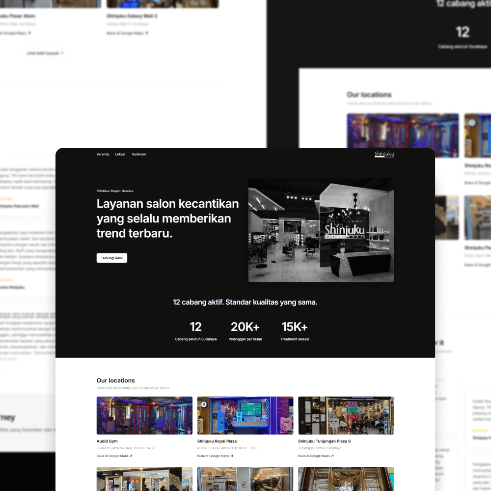Select the Shinjuku Royal Plaza location photo
The height and width of the screenshot is (491, 491).
(245, 415)
